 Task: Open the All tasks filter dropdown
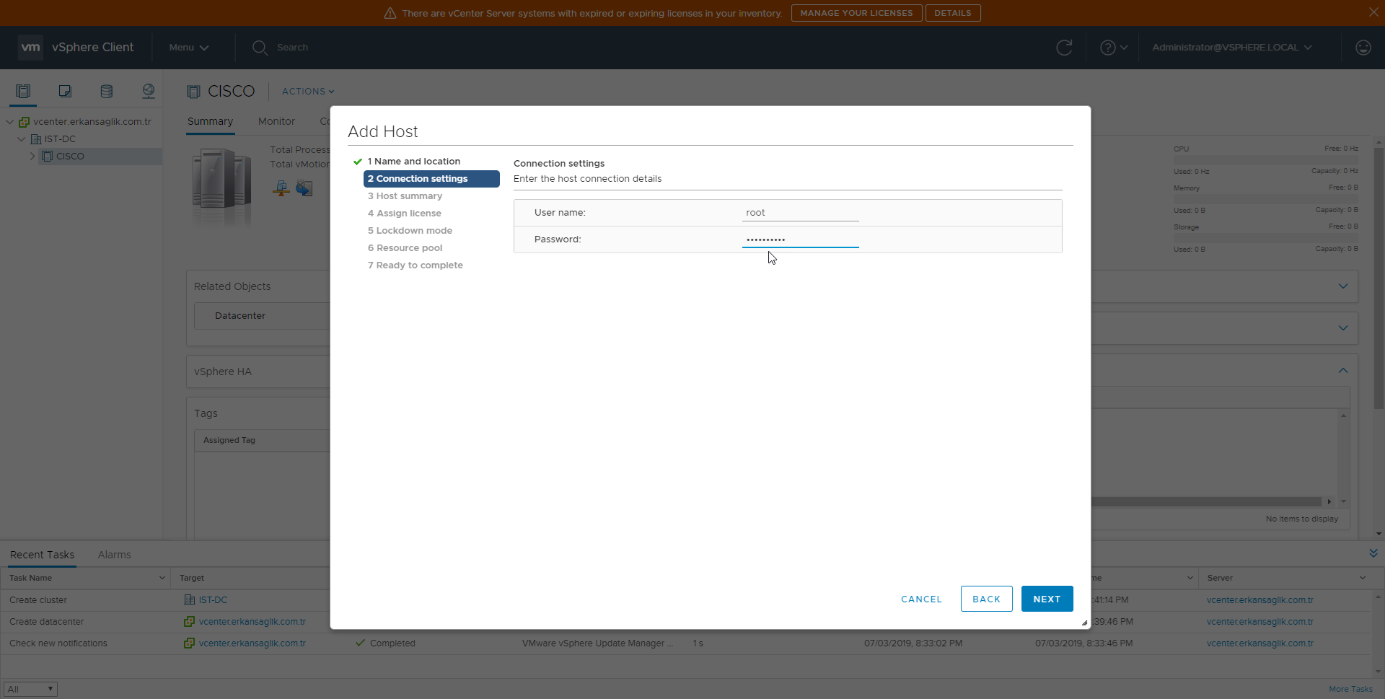[30, 689]
